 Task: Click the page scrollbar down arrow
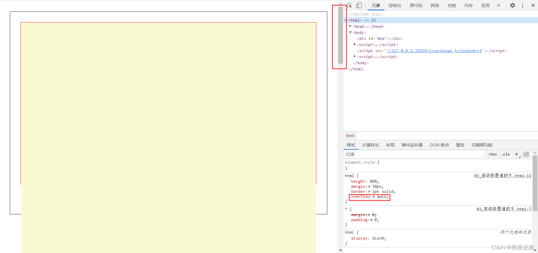340,250
